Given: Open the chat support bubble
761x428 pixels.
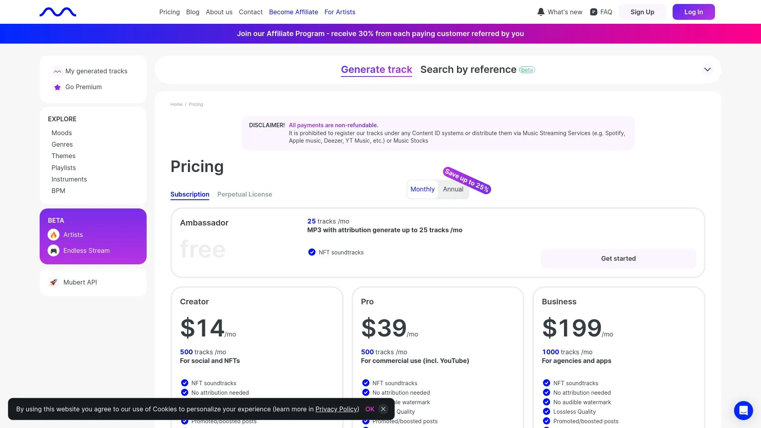Looking at the screenshot, I should click(743, 411).
